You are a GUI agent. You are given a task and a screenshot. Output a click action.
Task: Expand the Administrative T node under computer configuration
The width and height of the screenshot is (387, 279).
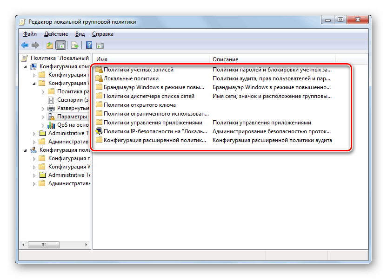[x=34, y=134]
